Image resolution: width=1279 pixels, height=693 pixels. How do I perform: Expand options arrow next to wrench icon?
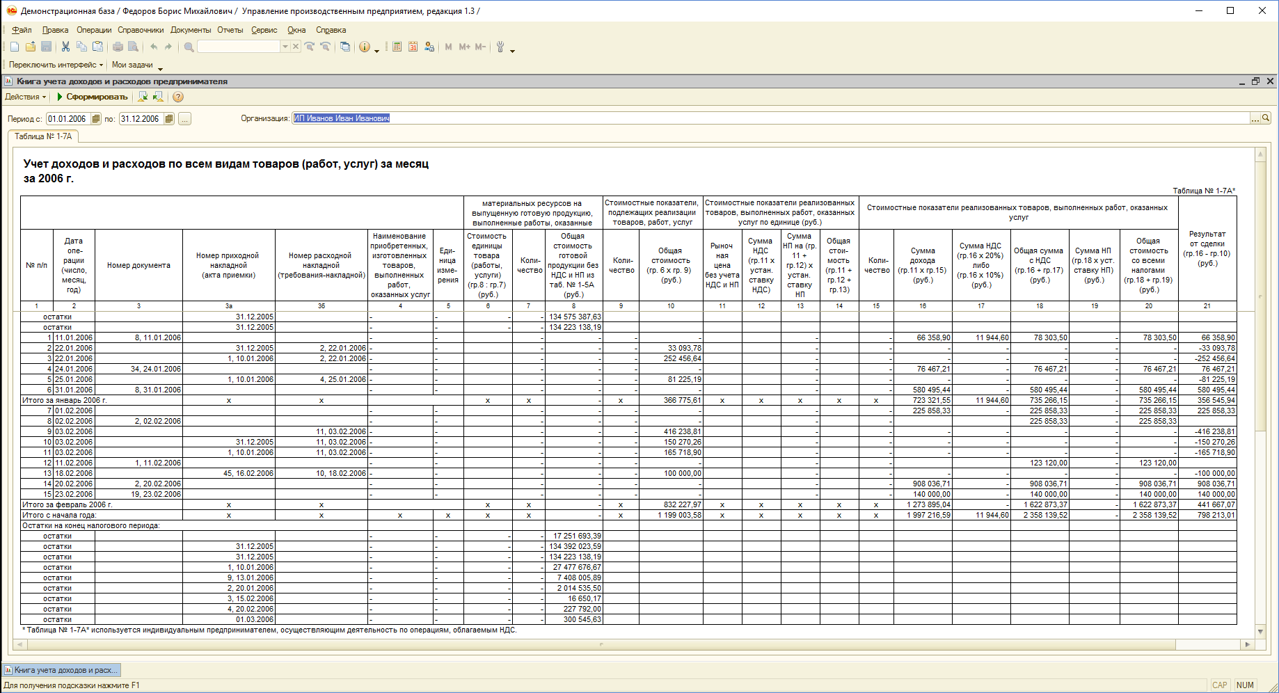[513, 49]
